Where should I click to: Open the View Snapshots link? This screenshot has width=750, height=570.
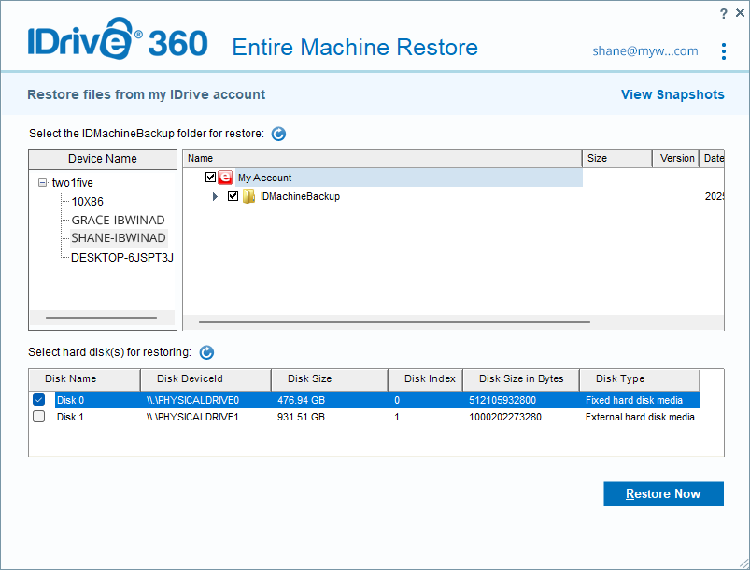click(672, 94)
